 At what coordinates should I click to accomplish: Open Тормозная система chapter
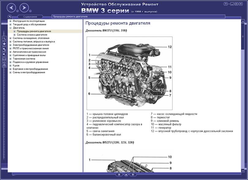24,59
